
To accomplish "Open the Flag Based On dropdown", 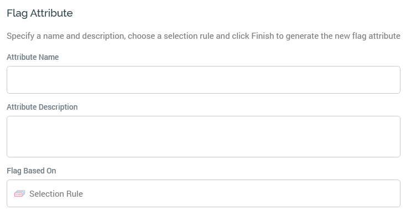I will point(204,193).
